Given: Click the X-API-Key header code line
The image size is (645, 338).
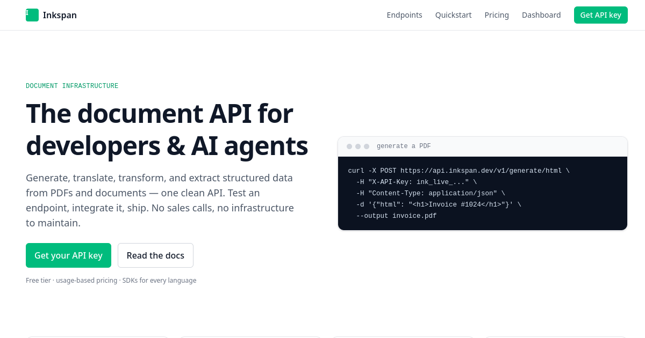Looking at the screenshot, I should coord(417,182).
